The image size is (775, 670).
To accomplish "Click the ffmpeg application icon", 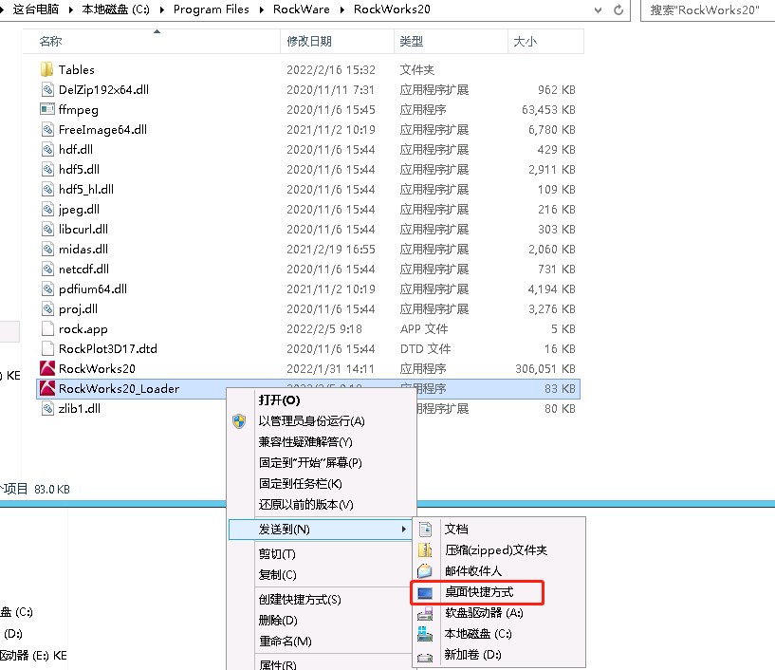I will click(x=47, y=109).
